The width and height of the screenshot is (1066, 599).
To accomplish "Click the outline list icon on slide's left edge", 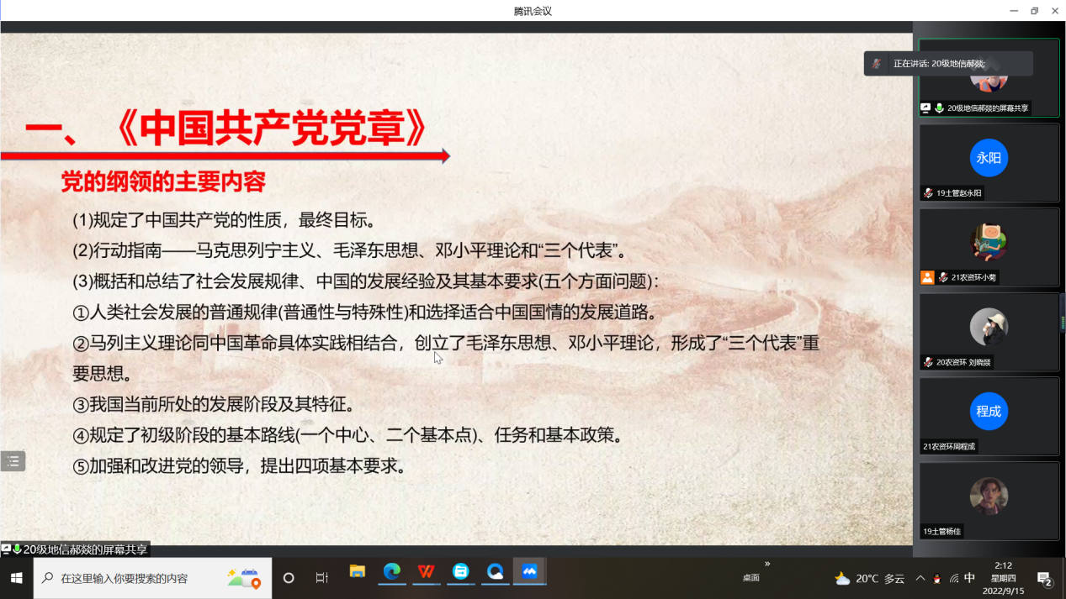I will pos(13,460).
